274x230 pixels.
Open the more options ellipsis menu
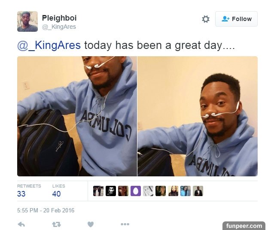(x=125, y=224)
